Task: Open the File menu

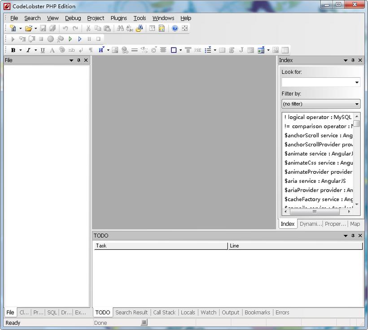Action: point(14,18)
